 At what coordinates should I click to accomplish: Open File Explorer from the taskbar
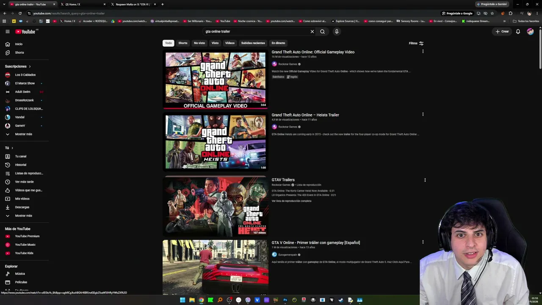tap(192, 300)
